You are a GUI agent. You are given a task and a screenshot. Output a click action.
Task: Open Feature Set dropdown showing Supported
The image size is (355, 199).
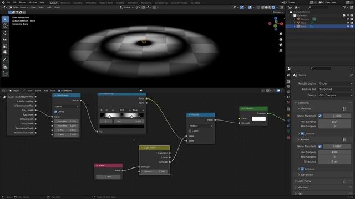(x=336, y=90)
